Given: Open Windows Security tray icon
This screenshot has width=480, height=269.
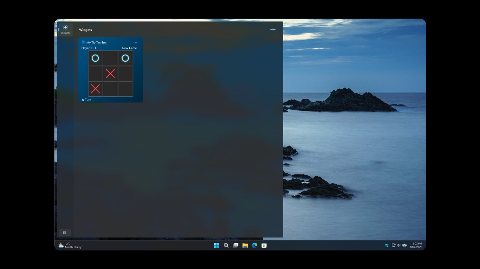Looking at the screenshot, I should (387, 245).
